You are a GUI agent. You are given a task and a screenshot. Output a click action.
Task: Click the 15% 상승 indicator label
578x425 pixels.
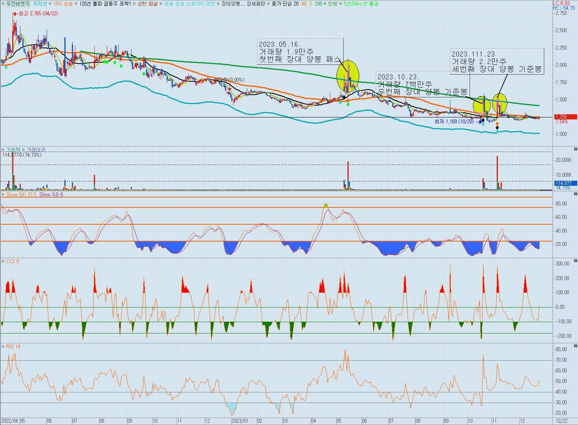point(63,4)
